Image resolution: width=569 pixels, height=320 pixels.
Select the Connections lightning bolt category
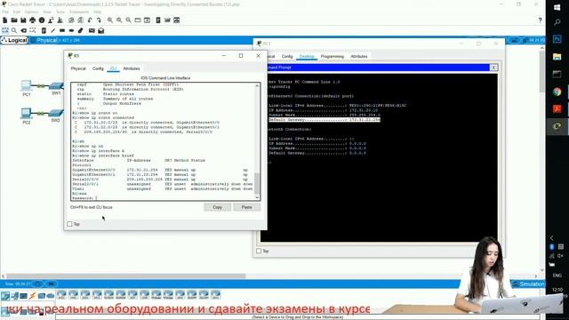coord(32,296)
